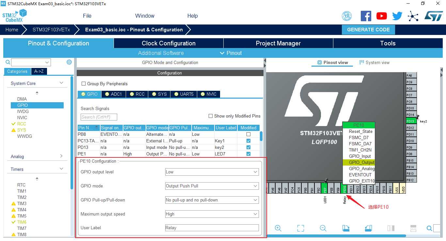Switch to Clock Configuration tab

coord(168,43)
